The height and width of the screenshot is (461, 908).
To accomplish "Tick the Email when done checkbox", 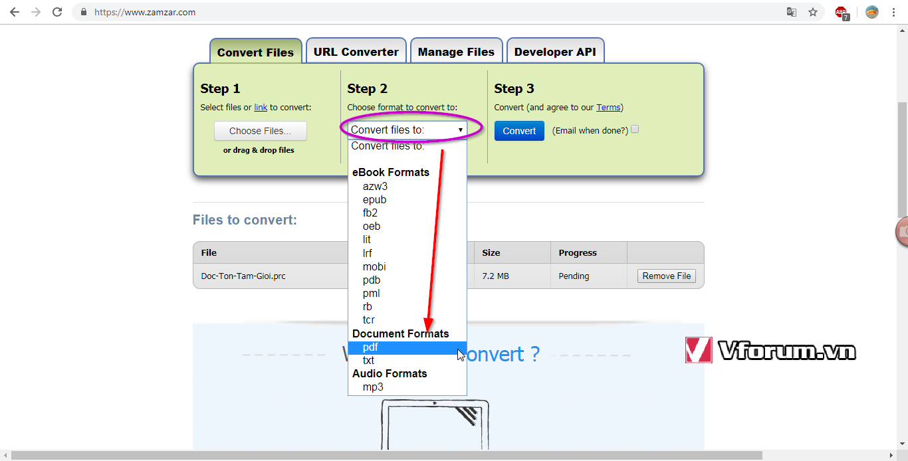I will (x=635, y=130).
